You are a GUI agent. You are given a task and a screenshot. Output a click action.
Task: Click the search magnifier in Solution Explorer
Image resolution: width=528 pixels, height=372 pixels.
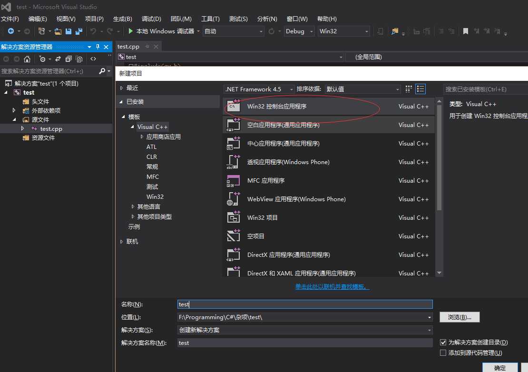102,71
